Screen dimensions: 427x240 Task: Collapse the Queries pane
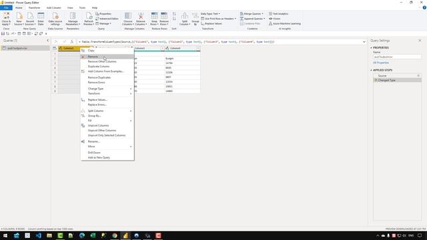[x=47, y=41]
